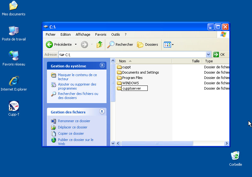Open the Rechercher search tool
The width and height of the screenshot is (252, 177).
point(120,44)
